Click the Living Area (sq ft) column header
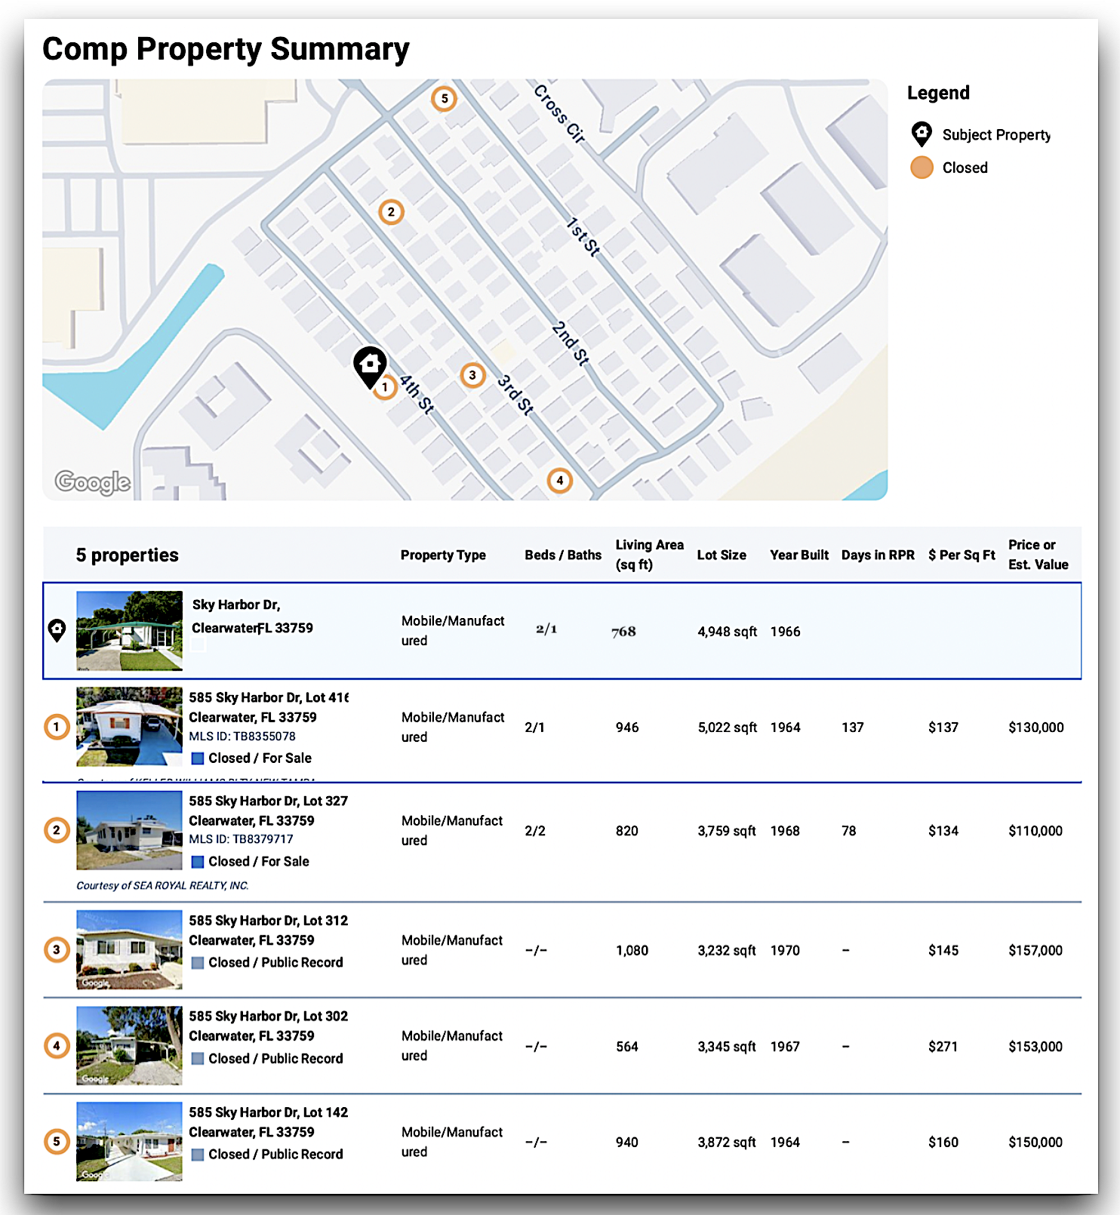This screenshot has width=1120, height=1215. [x=650, y=555]
